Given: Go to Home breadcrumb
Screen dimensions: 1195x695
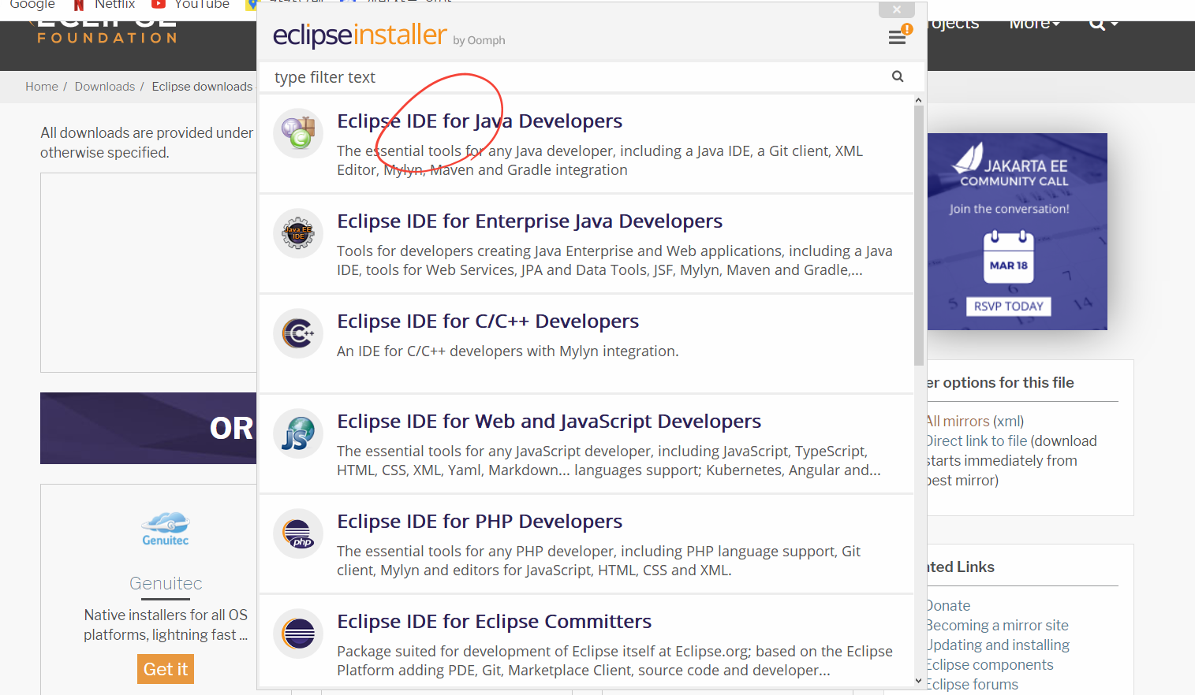Looking at the screenshot, I should coord(42,87).
